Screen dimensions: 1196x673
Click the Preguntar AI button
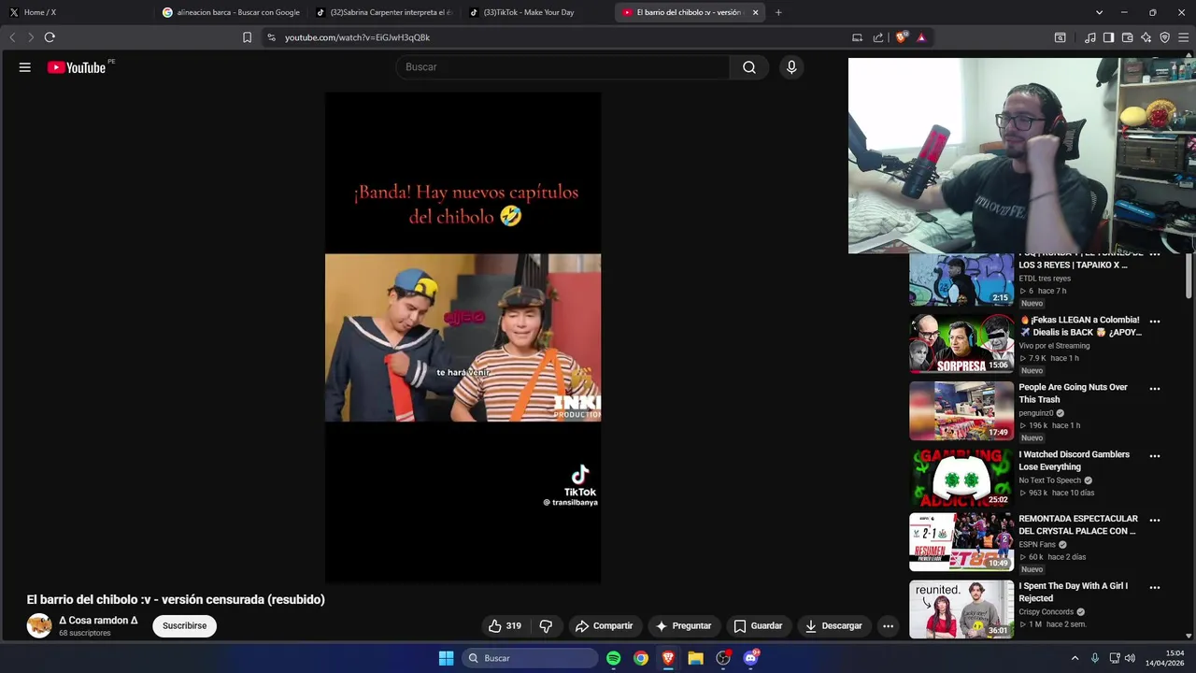point(684,626)
